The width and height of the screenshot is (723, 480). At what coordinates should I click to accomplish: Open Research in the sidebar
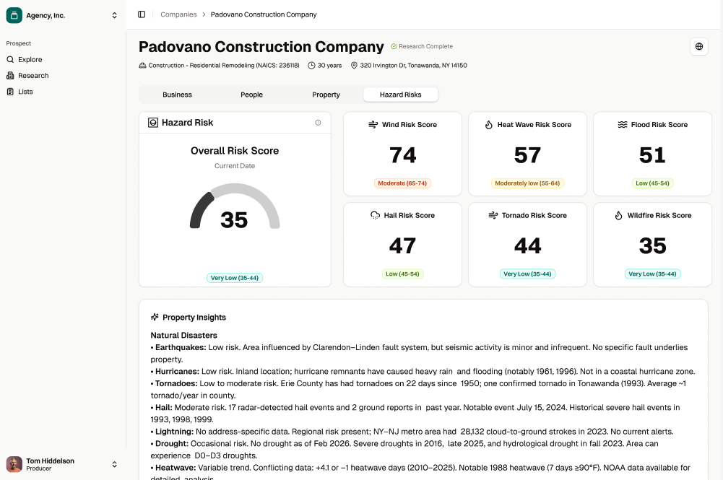tap(33, 76)
